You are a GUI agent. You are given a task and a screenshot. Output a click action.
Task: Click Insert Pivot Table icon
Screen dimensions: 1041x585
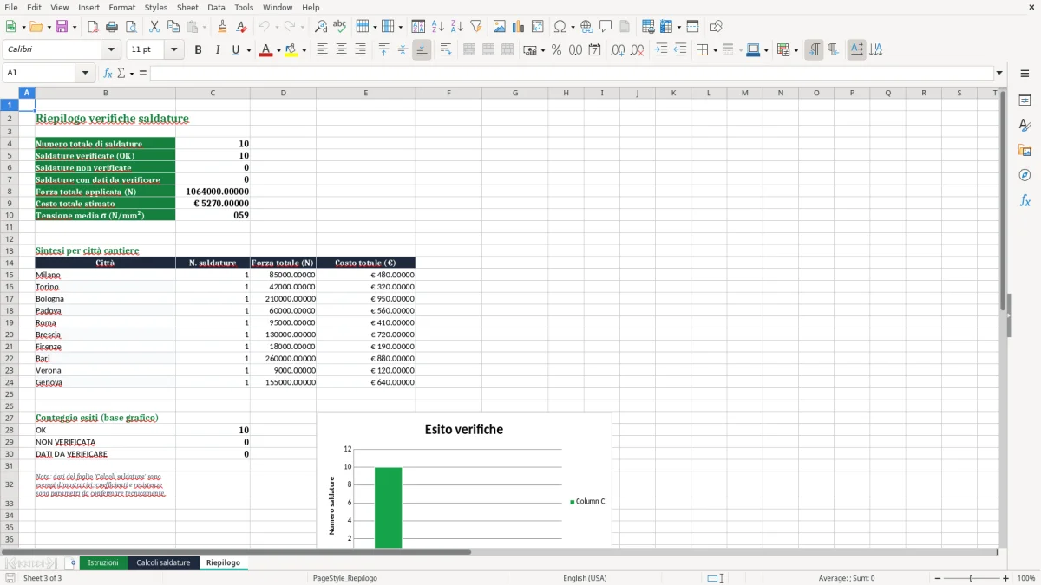(538, 27)
